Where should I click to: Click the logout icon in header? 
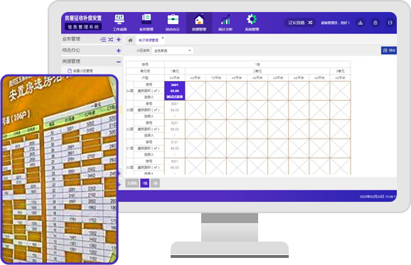point(390,23)
